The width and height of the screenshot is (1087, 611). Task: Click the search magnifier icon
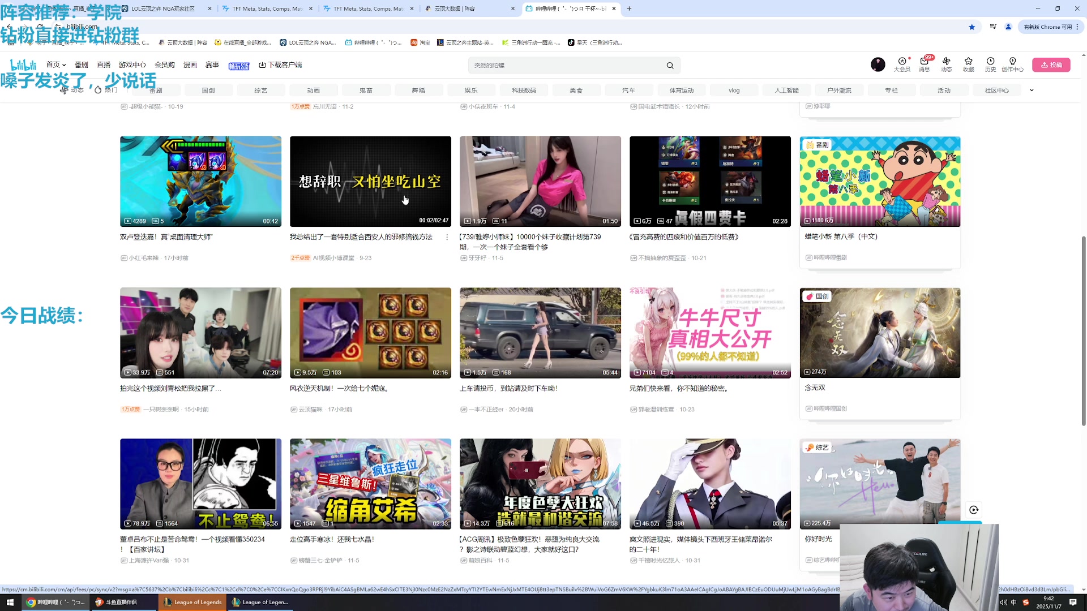pyautogui.click(x=670, y=66)
